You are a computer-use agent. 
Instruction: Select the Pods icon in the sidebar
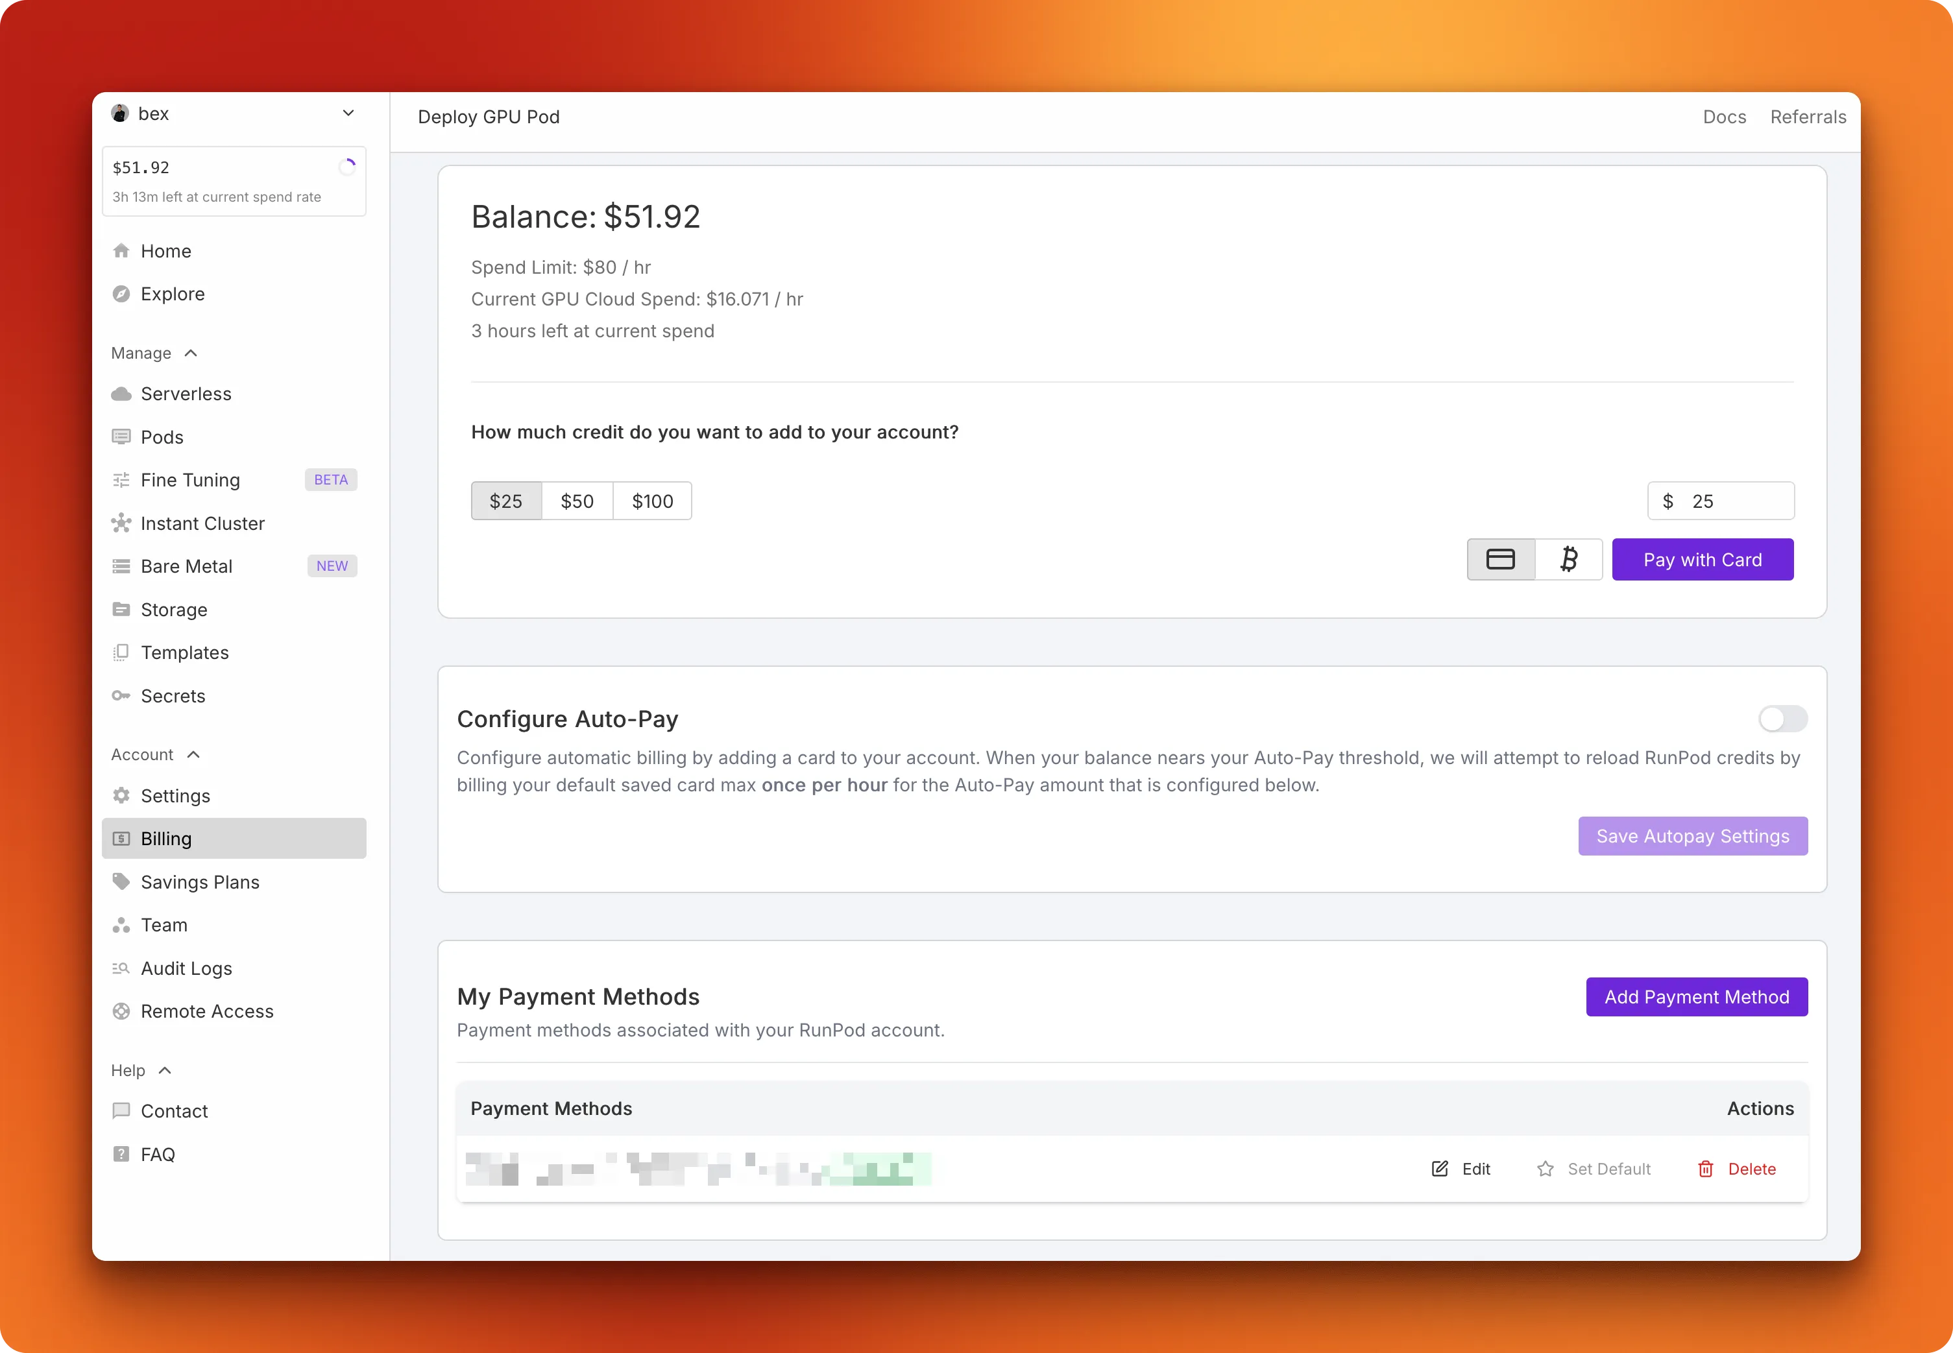click(x=121, y=437)
